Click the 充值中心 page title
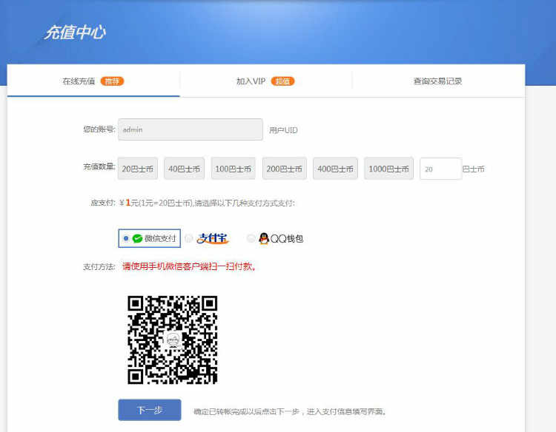 (75, 33)
